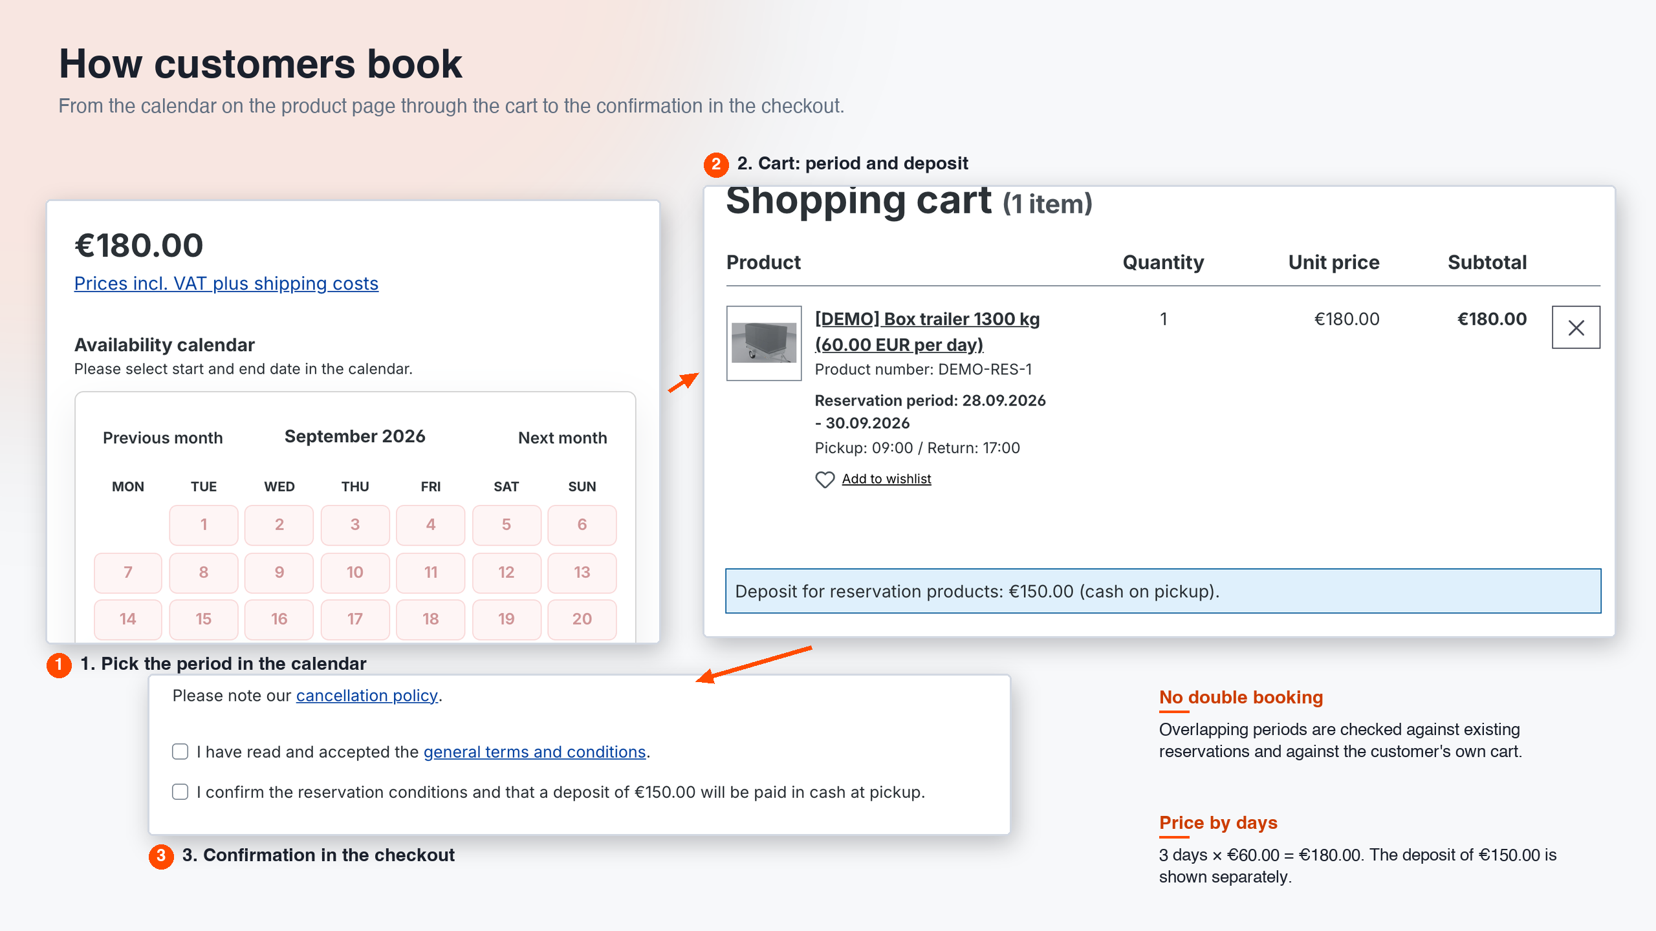The width and height of the screenshot is (1656, 931).
Task: Click 'Reservation period: 28.09.2026' text
Action: point(930,401)
